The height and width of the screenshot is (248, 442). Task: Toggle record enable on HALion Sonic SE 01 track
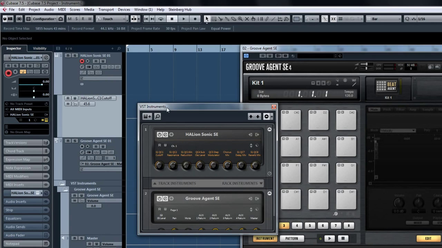click(82, 61)
